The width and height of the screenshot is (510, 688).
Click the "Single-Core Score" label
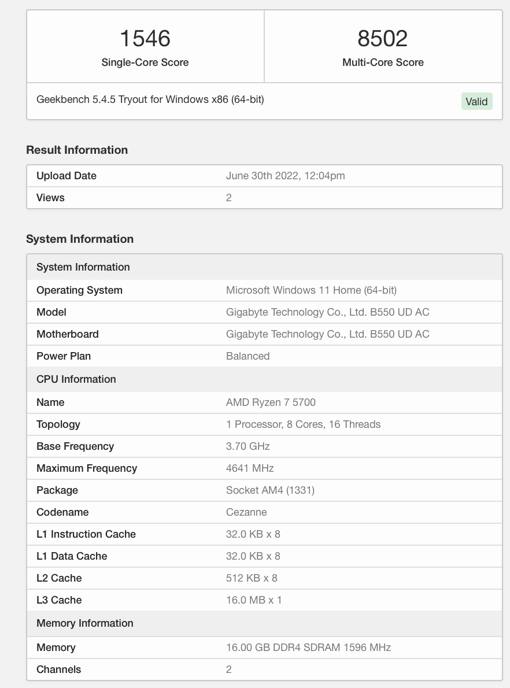(x=145, y=62)
